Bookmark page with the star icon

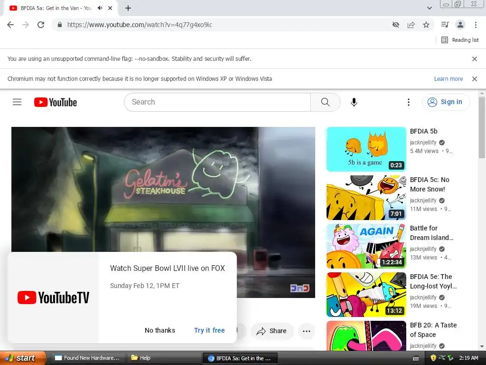coord(426,25)
